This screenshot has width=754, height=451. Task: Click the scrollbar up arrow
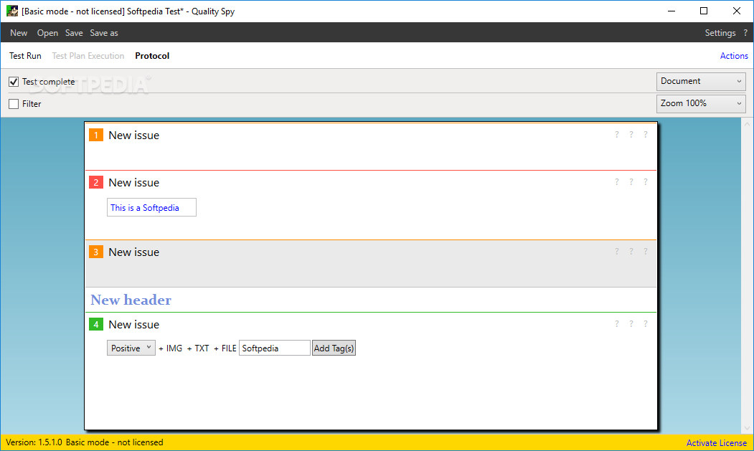(x=747, y=124)
